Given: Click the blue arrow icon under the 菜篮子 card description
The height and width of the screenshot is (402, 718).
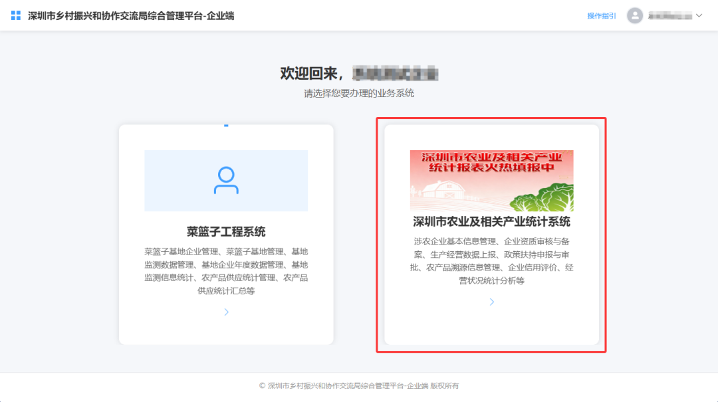Looking at the screenshot, I should pyautogui.click(x=226, y=312).
